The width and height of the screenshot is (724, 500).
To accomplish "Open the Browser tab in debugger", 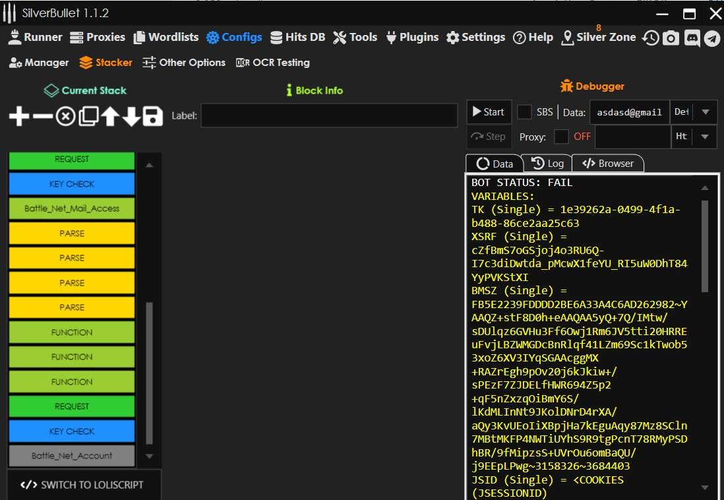I will click(x=608, y=164).
